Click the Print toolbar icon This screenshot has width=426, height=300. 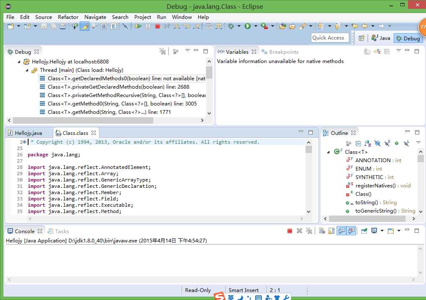[63, 26]
